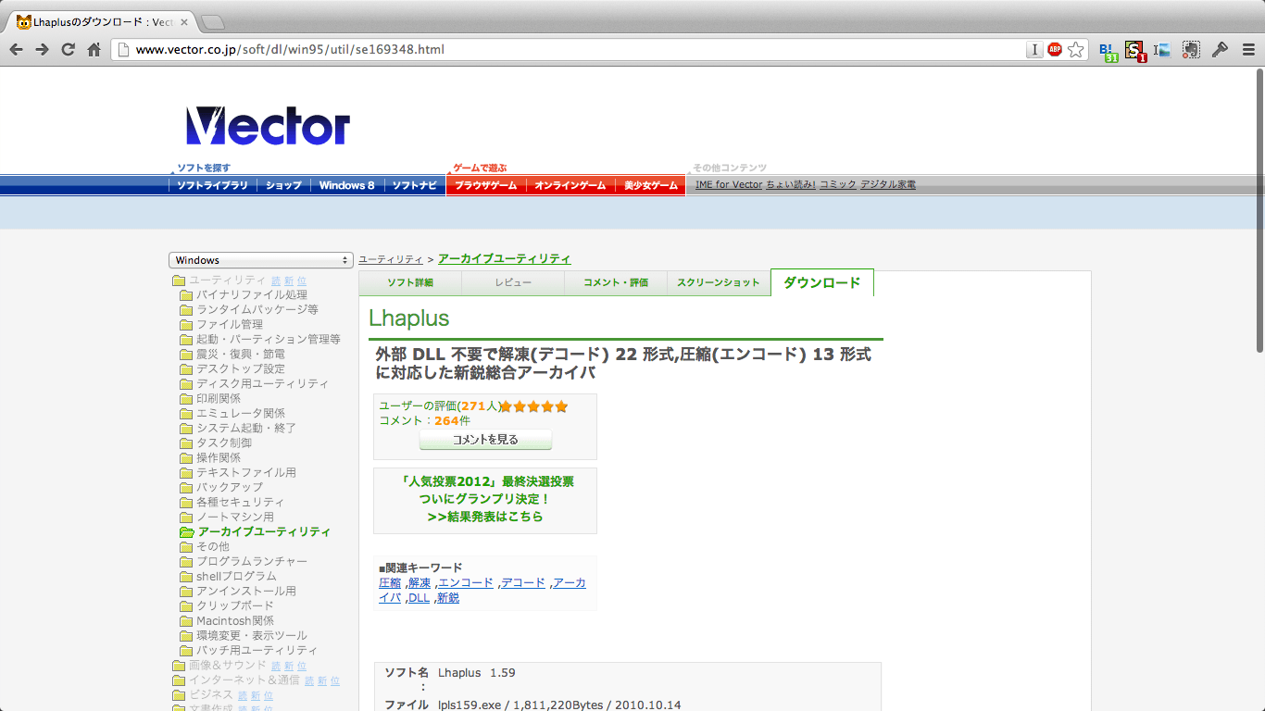Click the 264 comment count link
Screen dimensions: 1265x711
[446, 421]
